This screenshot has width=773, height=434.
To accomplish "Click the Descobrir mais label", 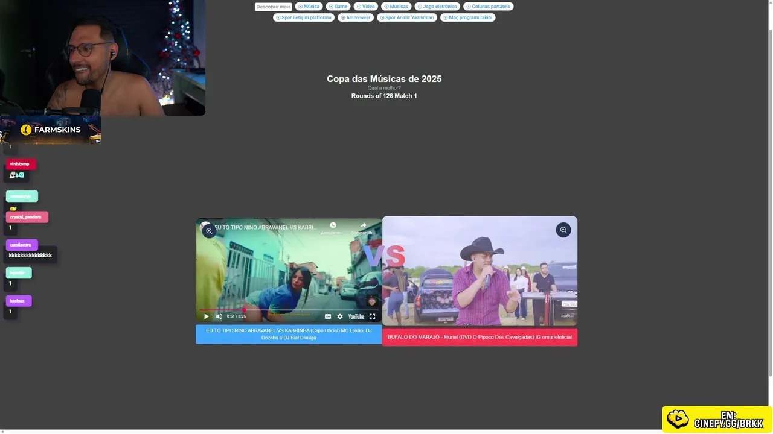I will [273, 7].
